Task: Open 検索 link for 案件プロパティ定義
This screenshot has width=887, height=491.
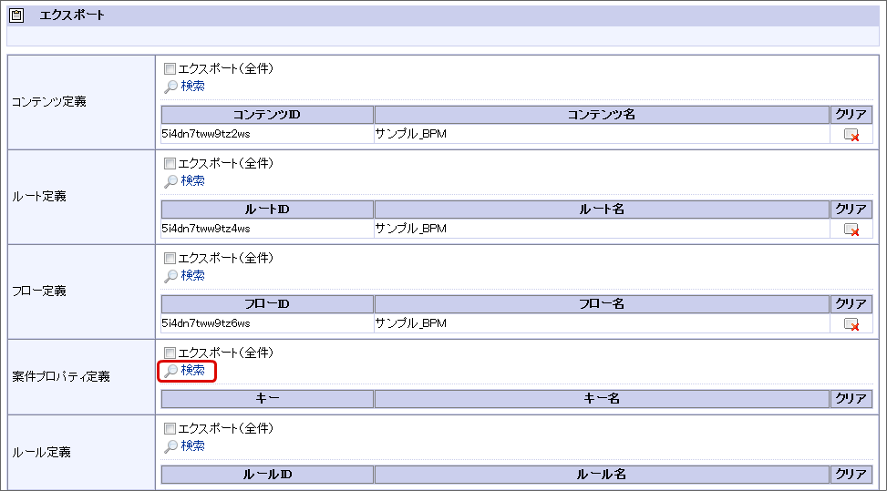Action: pyautogui.click(x=193, y=370)
